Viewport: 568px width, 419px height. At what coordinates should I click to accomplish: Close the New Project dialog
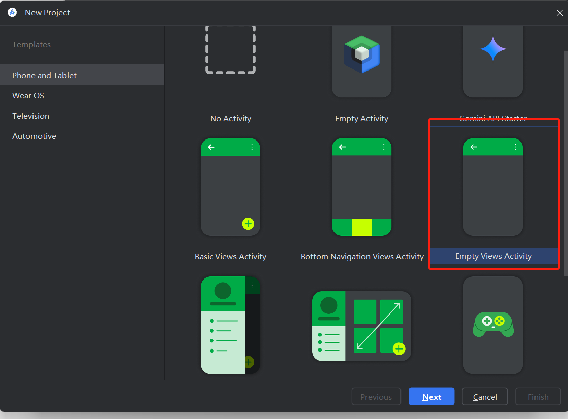[559, 13]
